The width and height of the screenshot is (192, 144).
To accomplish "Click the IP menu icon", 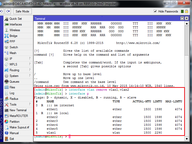I will (6, 59).
